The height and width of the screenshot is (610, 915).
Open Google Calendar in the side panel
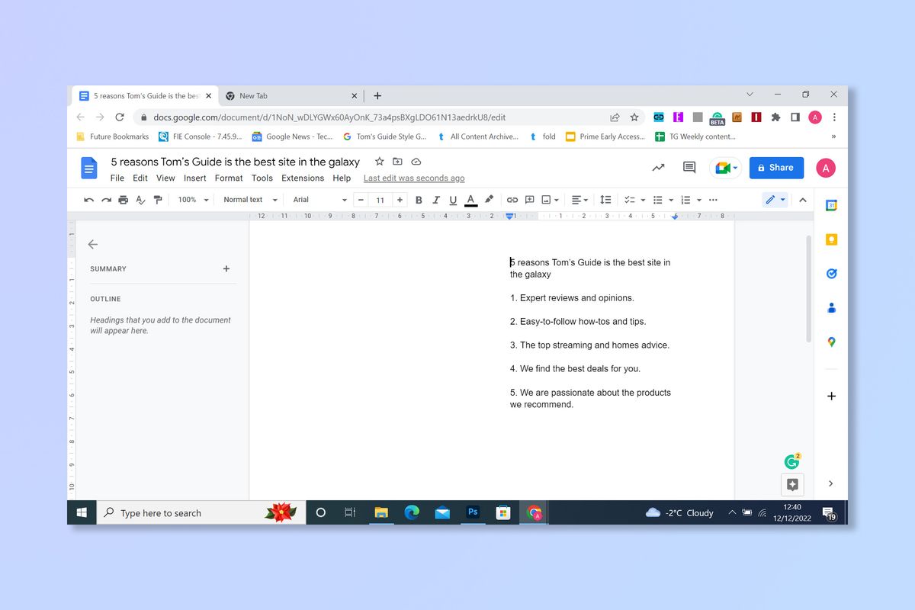pyautogui.click(x=831, y=204)
